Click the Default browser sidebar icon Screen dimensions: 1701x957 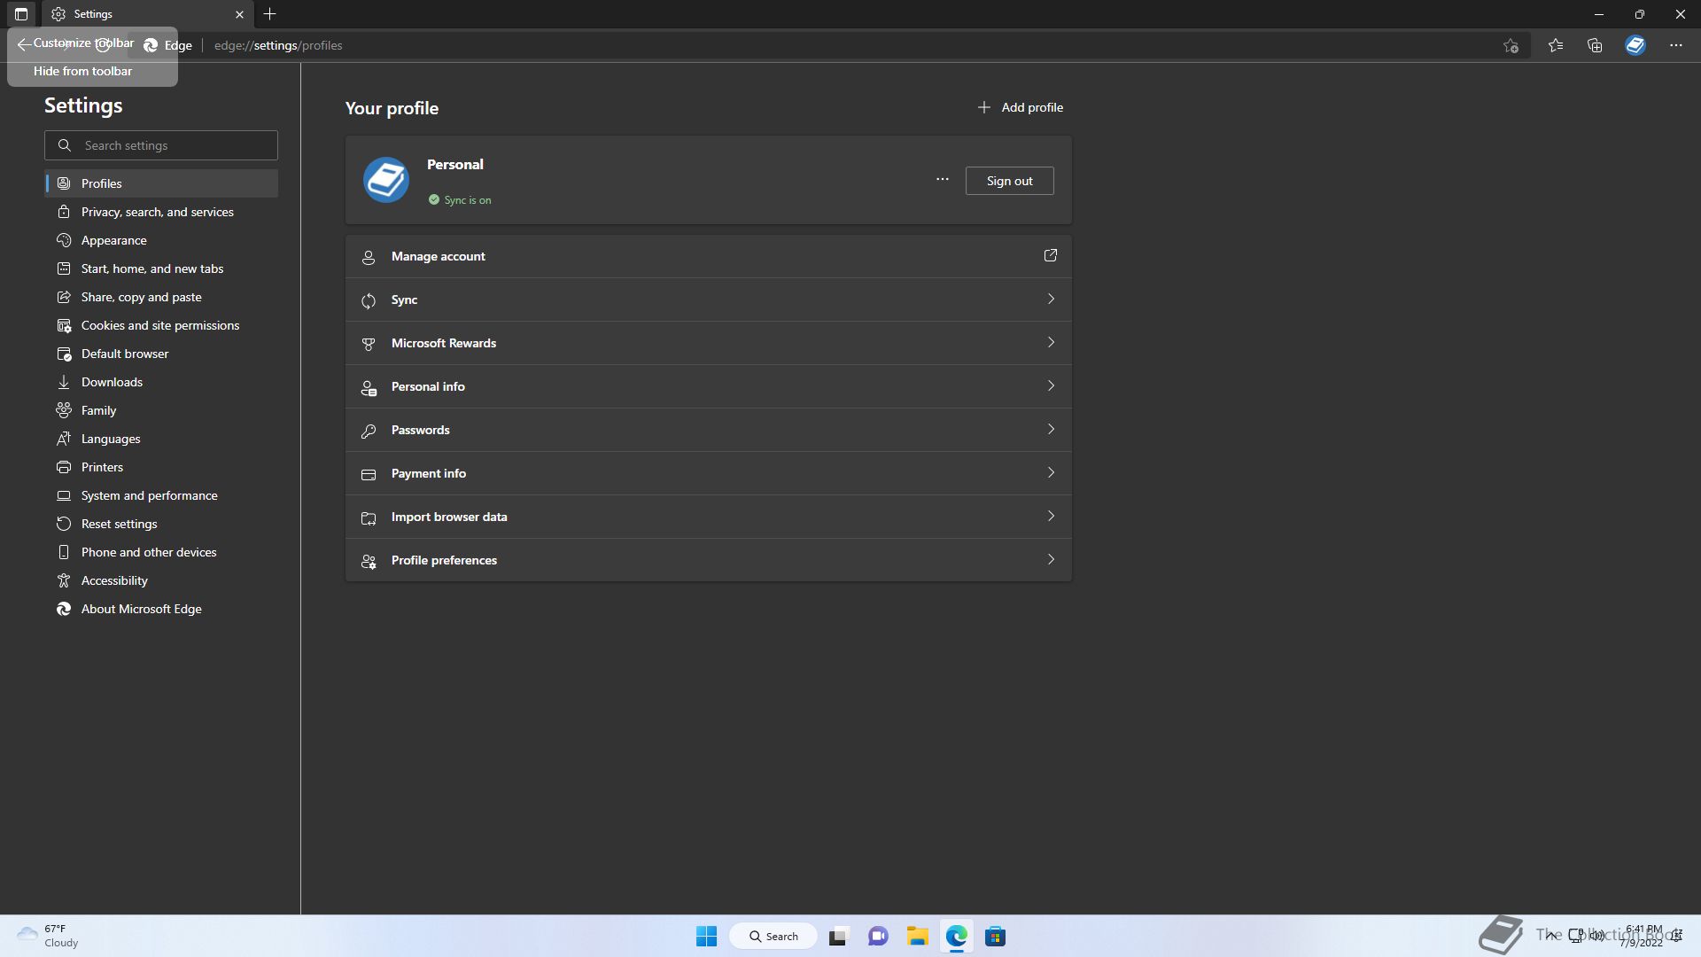click(x=64, y=354)
